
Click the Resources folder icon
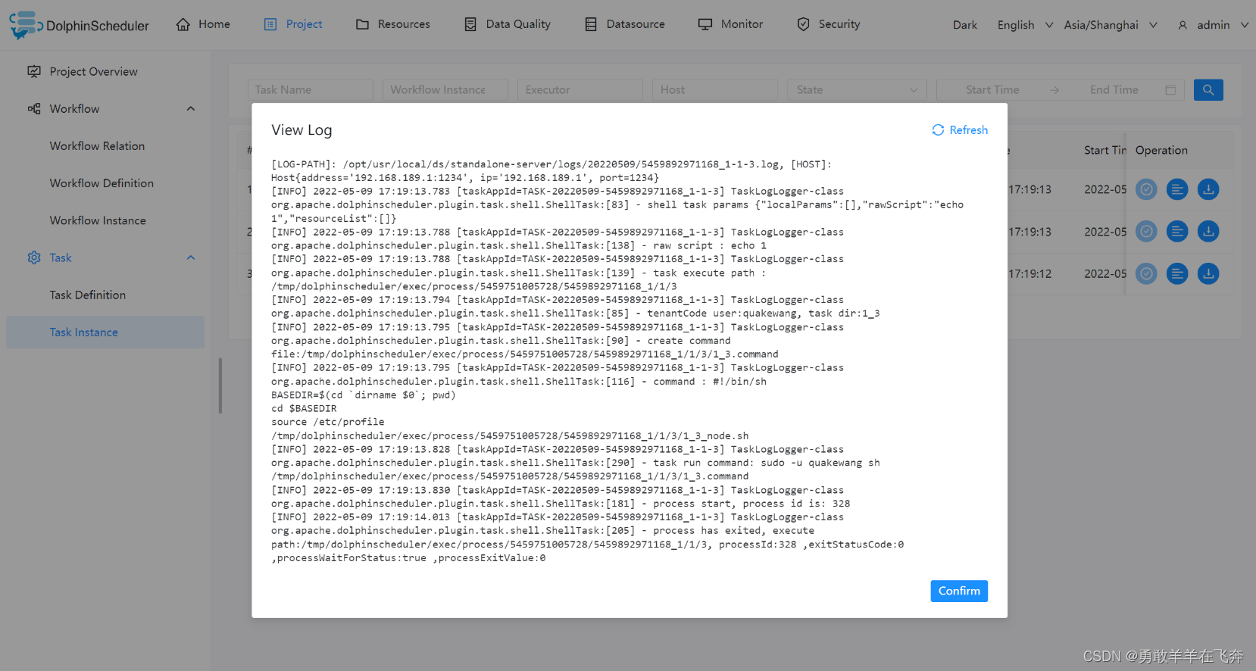pyautogui.click(x=362, y=24)
